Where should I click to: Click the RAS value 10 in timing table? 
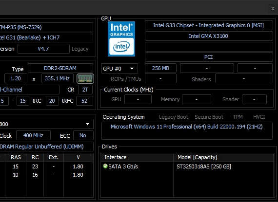[16, 175]
